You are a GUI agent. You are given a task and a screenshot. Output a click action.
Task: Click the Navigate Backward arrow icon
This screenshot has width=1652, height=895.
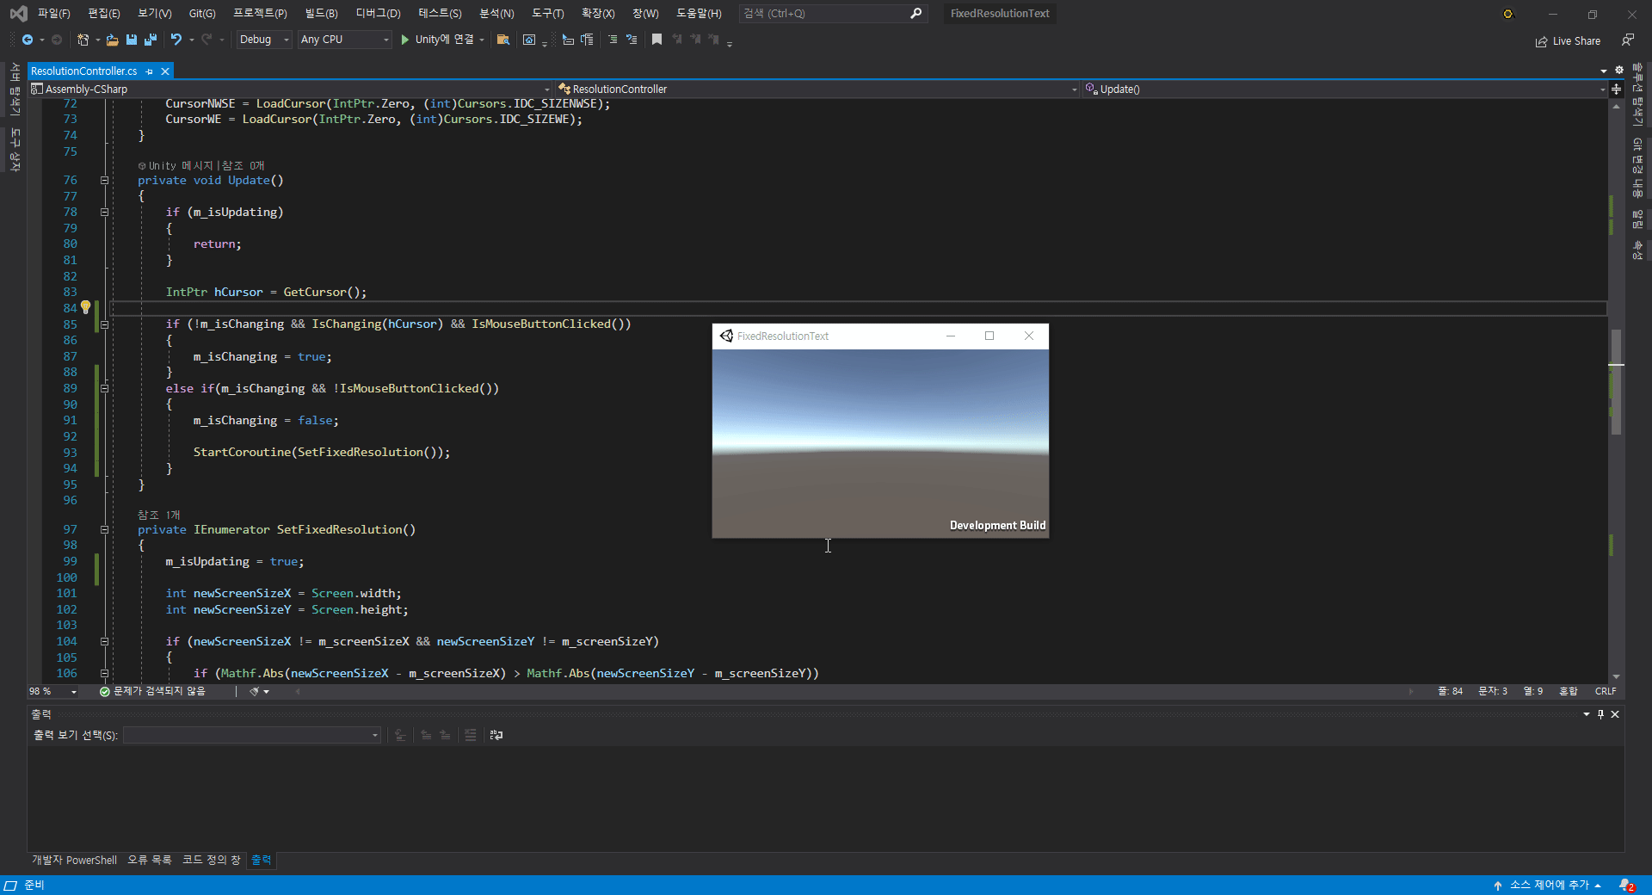tap(28, 40)
